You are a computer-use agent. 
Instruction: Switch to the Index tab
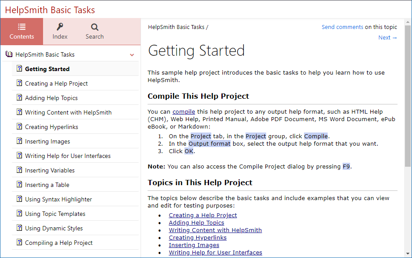coord(60,32)
